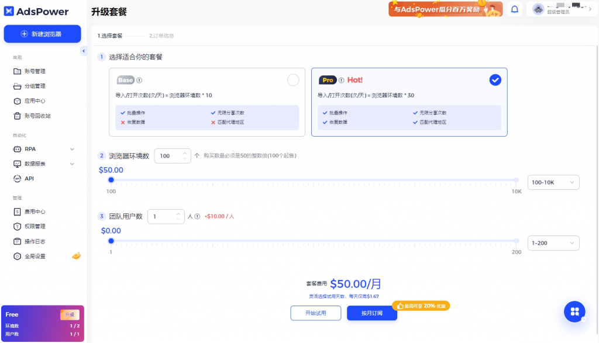Screen dimensions: 599x343
Task: Open the 100-10K range dropdown
Action: [x=553, y=182]
